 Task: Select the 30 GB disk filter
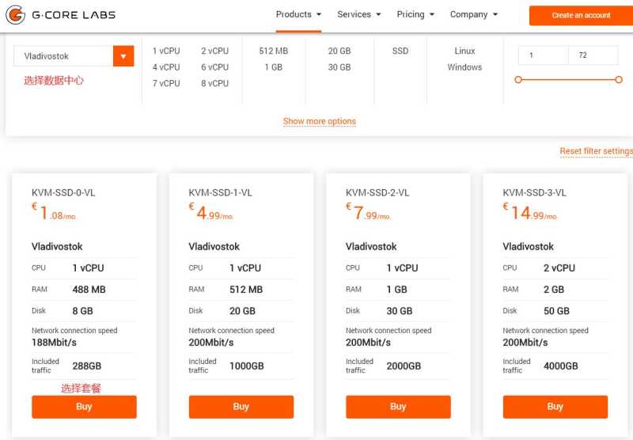point(339,67)
